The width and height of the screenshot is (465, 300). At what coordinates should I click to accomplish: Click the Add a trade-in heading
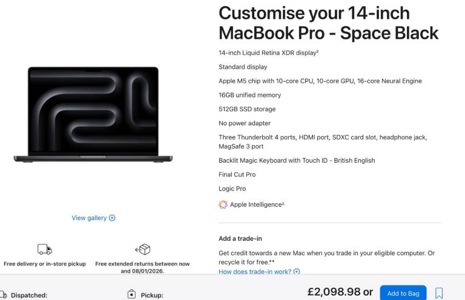click(x=240, y=238)
